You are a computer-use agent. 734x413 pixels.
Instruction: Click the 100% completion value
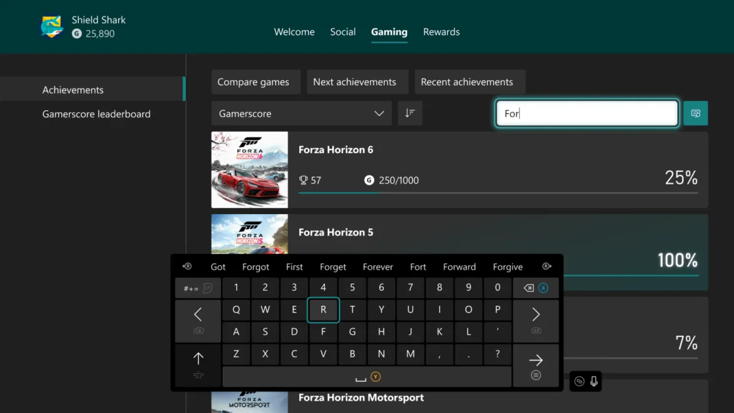678,260
